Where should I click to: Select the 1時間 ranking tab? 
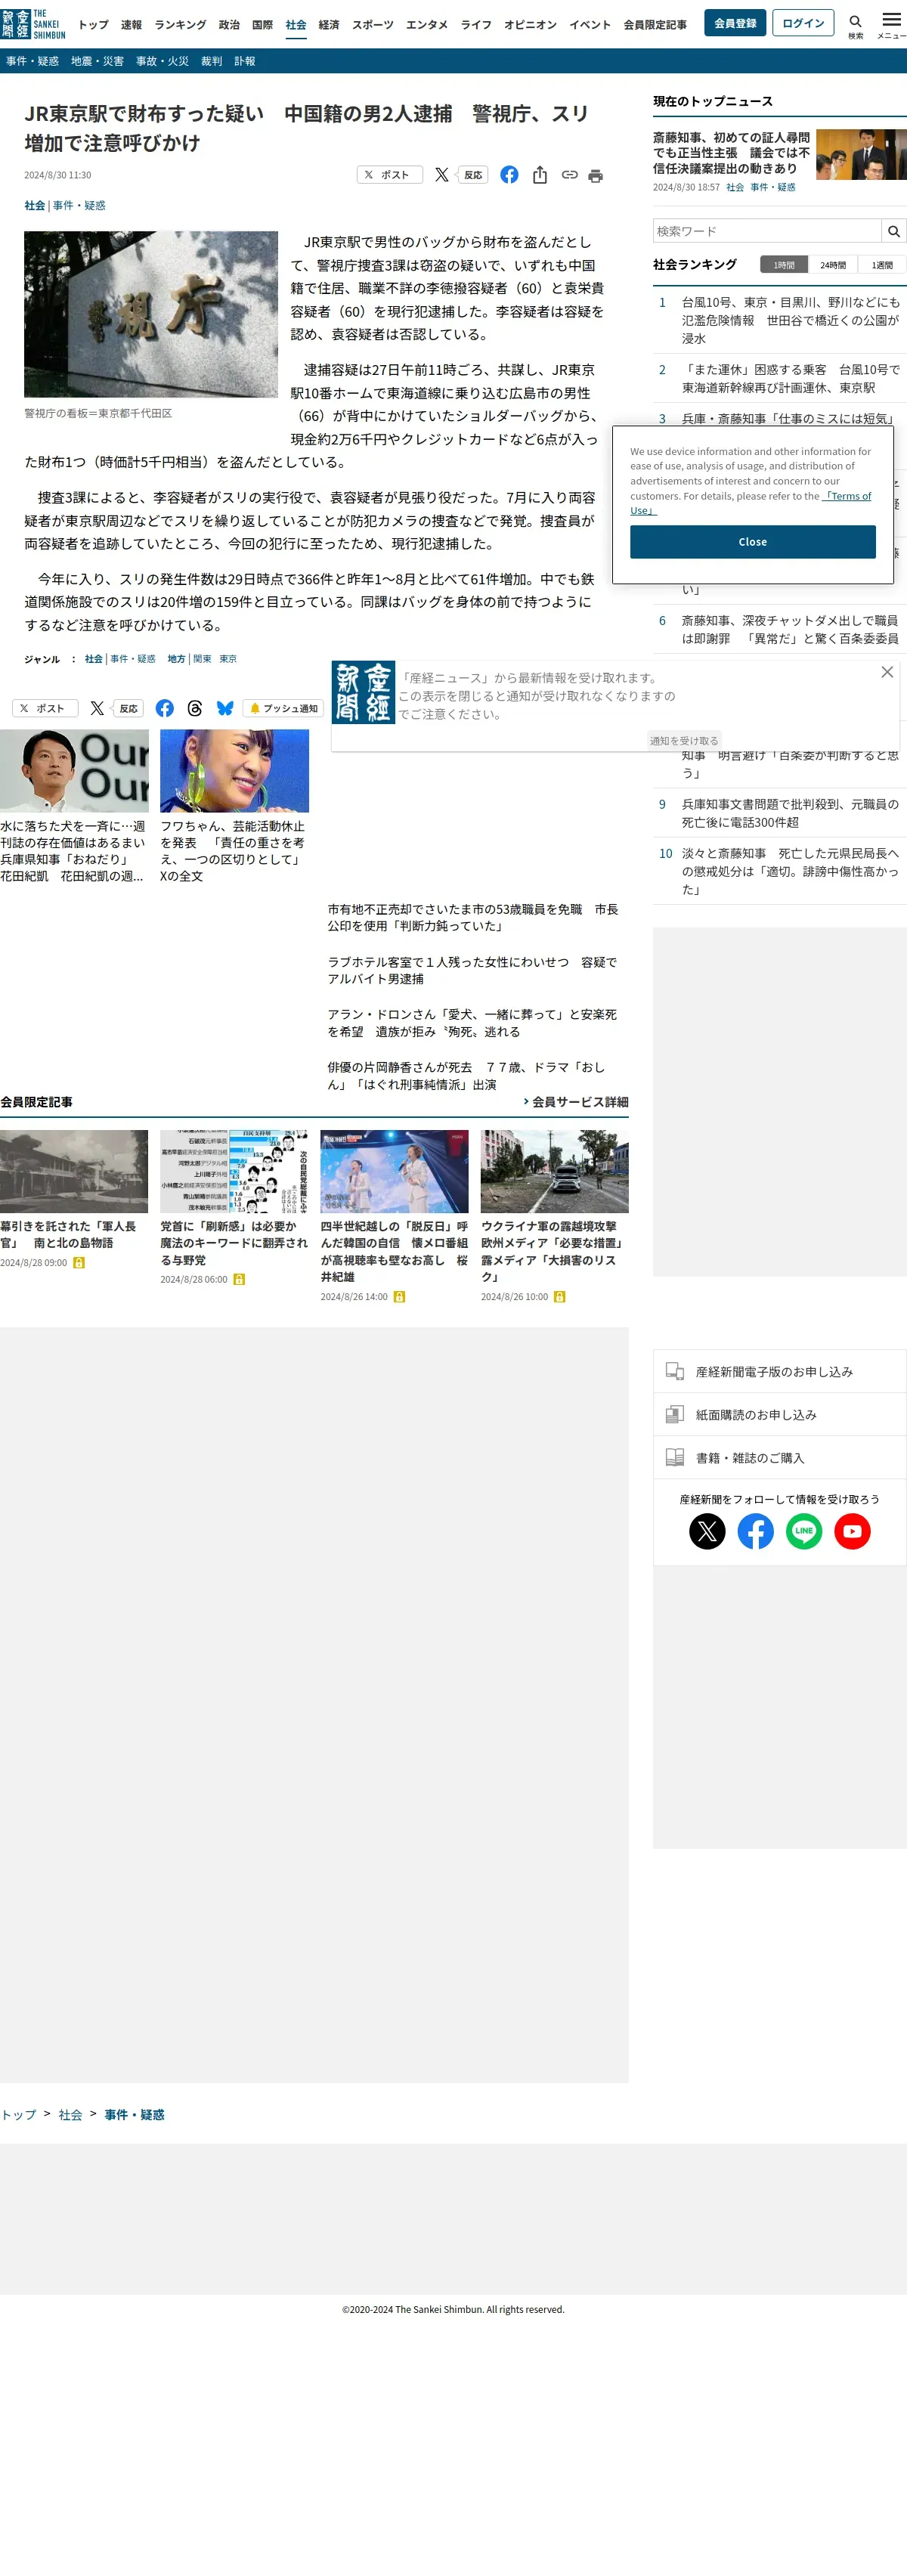(x=784, y=265)
